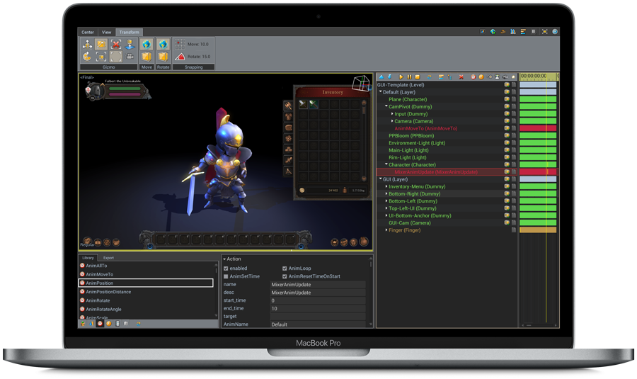Image resolution: width=637 pixels, height=379 pixels.
Task: Collapse the Default (Layer) node
Action: coord(381,92)
